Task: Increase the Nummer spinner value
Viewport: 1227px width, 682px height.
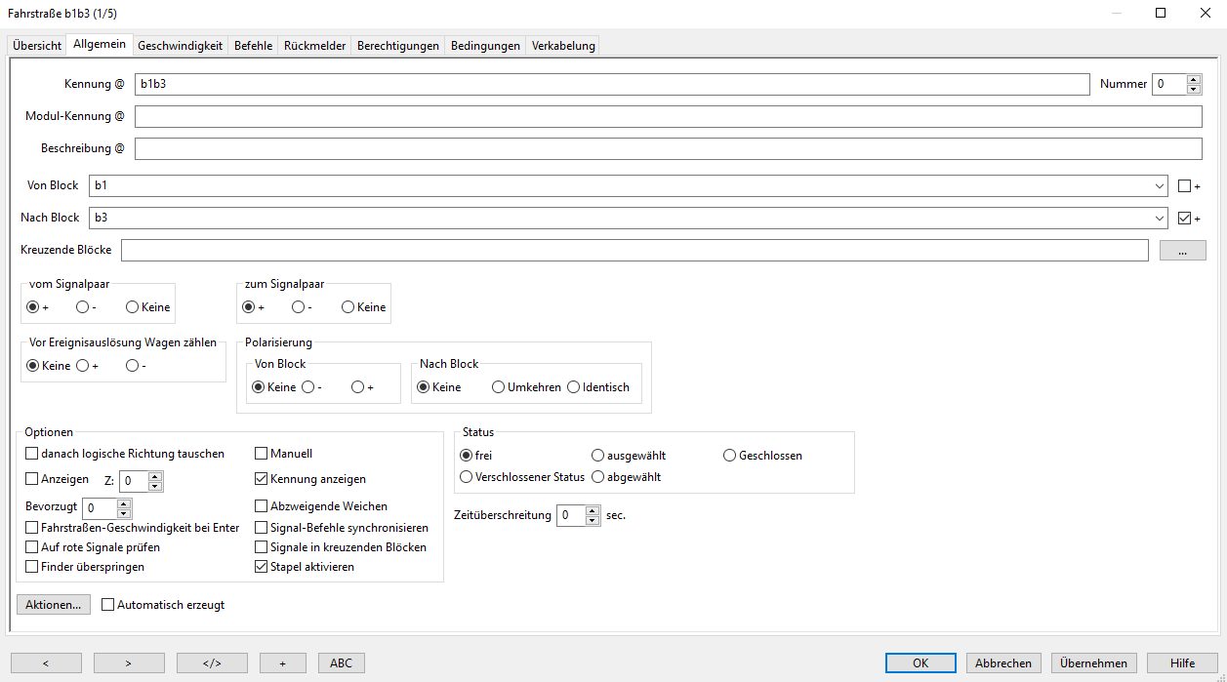Action: point(1194,79)
